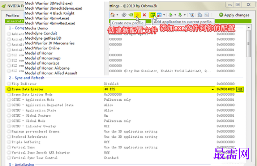The image size is (257, 166).
Task: Click the magnifier scan modified profiles icon
Action: click(200, 15)
